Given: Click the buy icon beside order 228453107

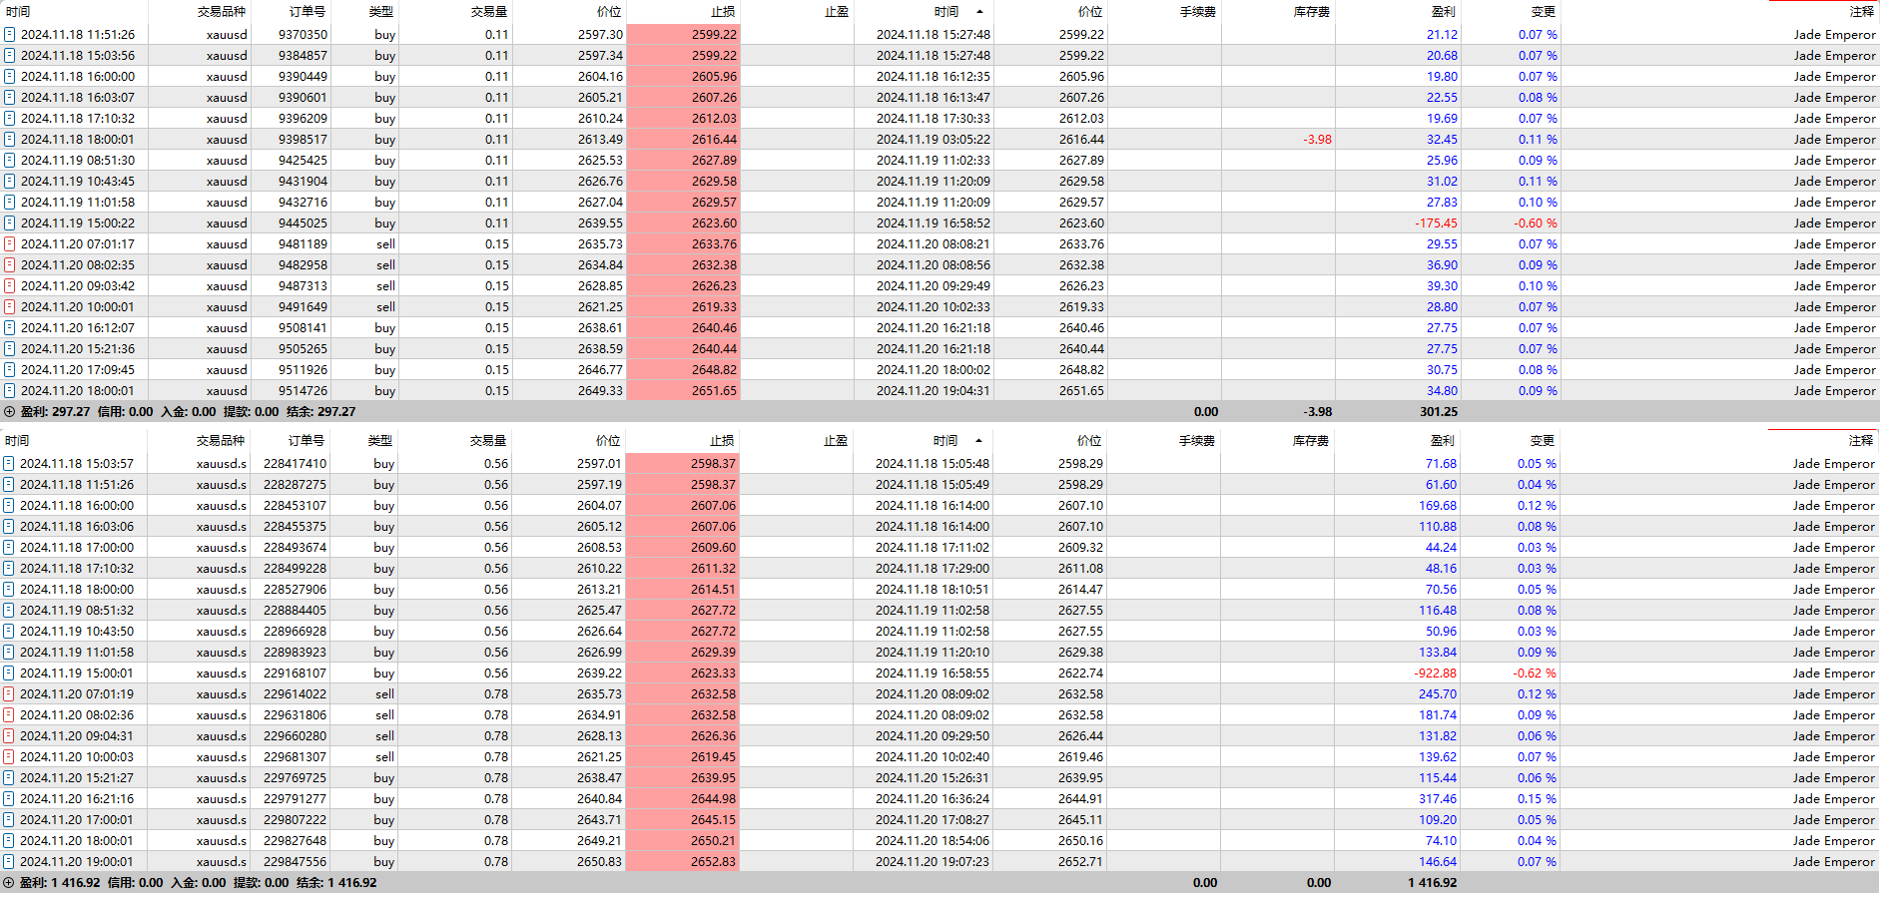Looking at the screenshot, I should coord(8,506).
